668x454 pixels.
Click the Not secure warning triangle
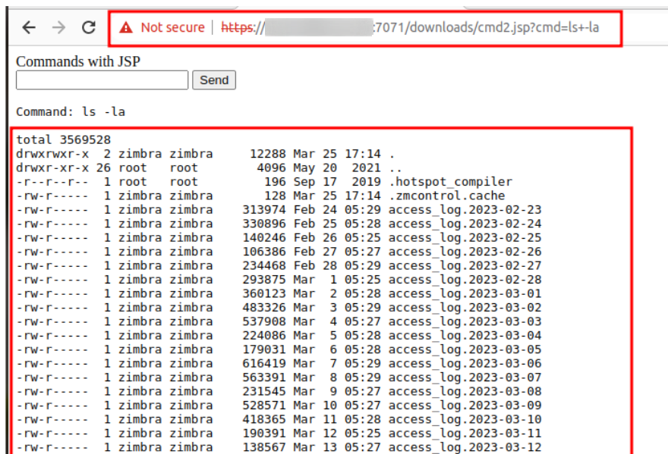click(126, 27)
